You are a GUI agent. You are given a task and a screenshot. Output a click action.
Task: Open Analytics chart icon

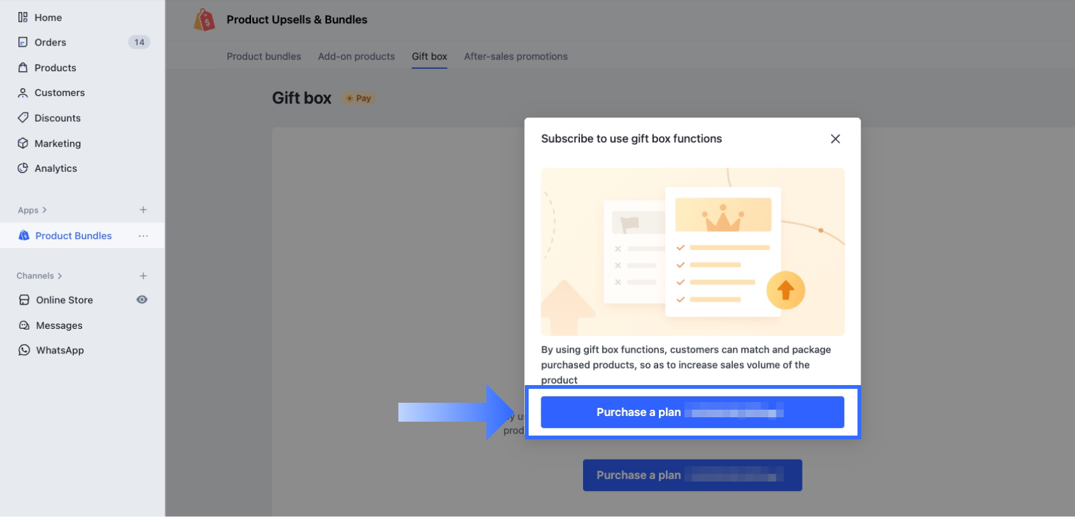coord(23,168)
